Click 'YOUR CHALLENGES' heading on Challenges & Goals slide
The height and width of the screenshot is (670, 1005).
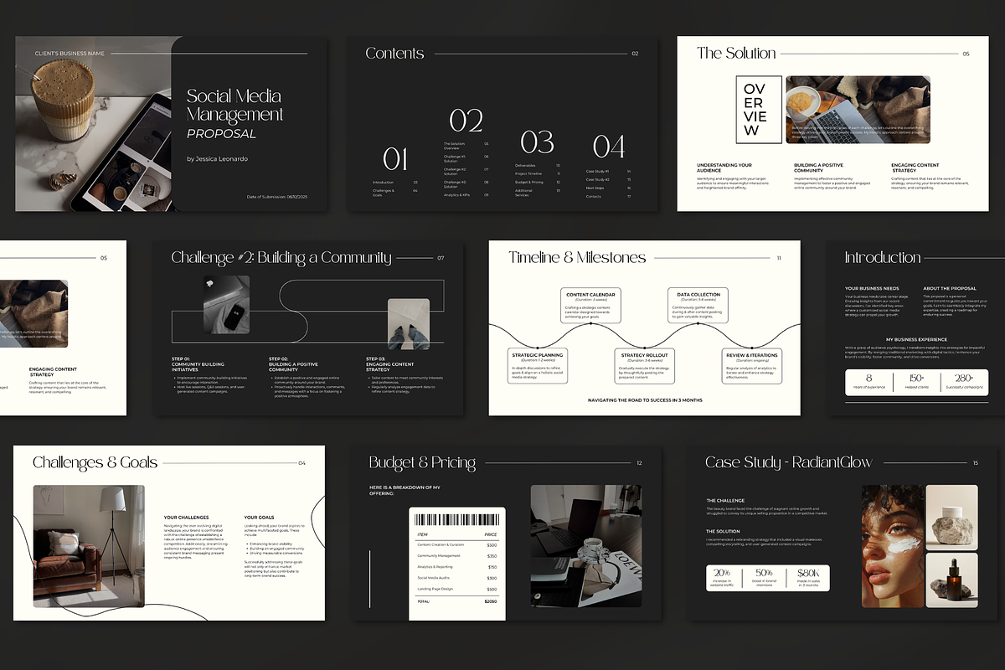click(x=187, y=518)
